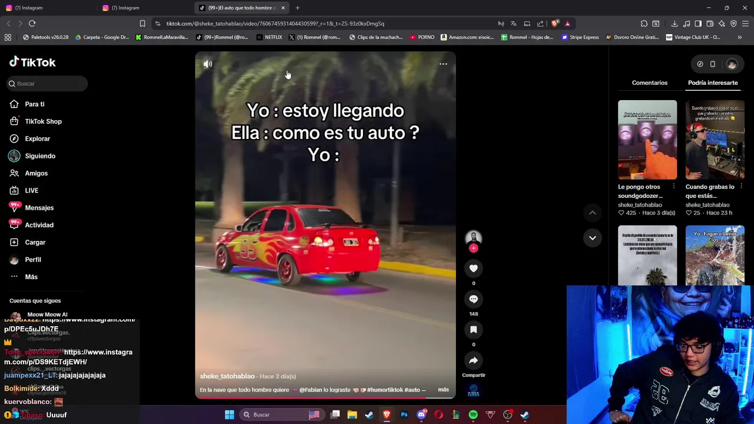Open the Task View taskbar icon

click(x=335, y=415)
